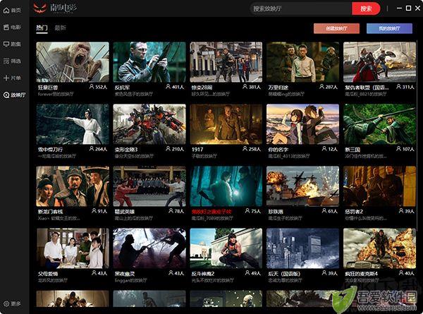Open the 珍珠港 Pearl Harbor thumbnail
This screenshot has height=314, width=423.
302,186
